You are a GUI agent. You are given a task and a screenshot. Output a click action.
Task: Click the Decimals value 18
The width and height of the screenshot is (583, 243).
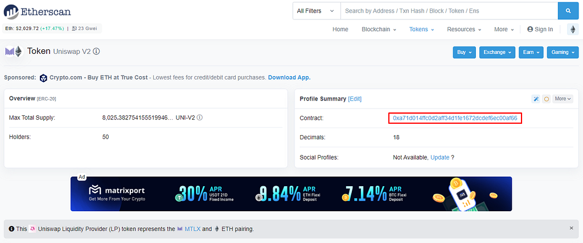click(x=396, y=137)
